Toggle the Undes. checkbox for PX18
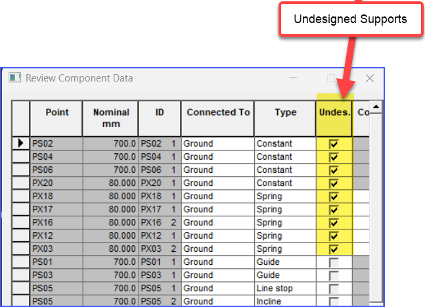 pos(334,197)
